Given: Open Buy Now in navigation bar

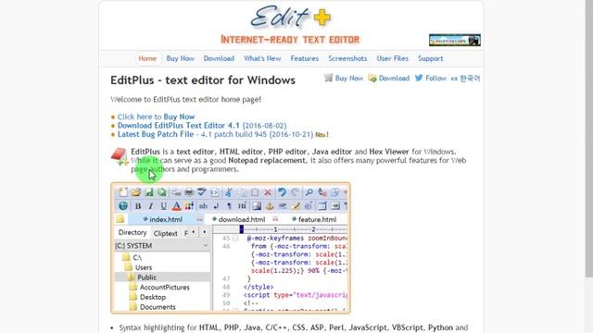Looking at the screenshot, I should [180, 58].
